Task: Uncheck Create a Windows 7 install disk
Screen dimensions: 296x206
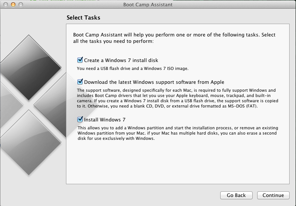Action: (80, 60)
